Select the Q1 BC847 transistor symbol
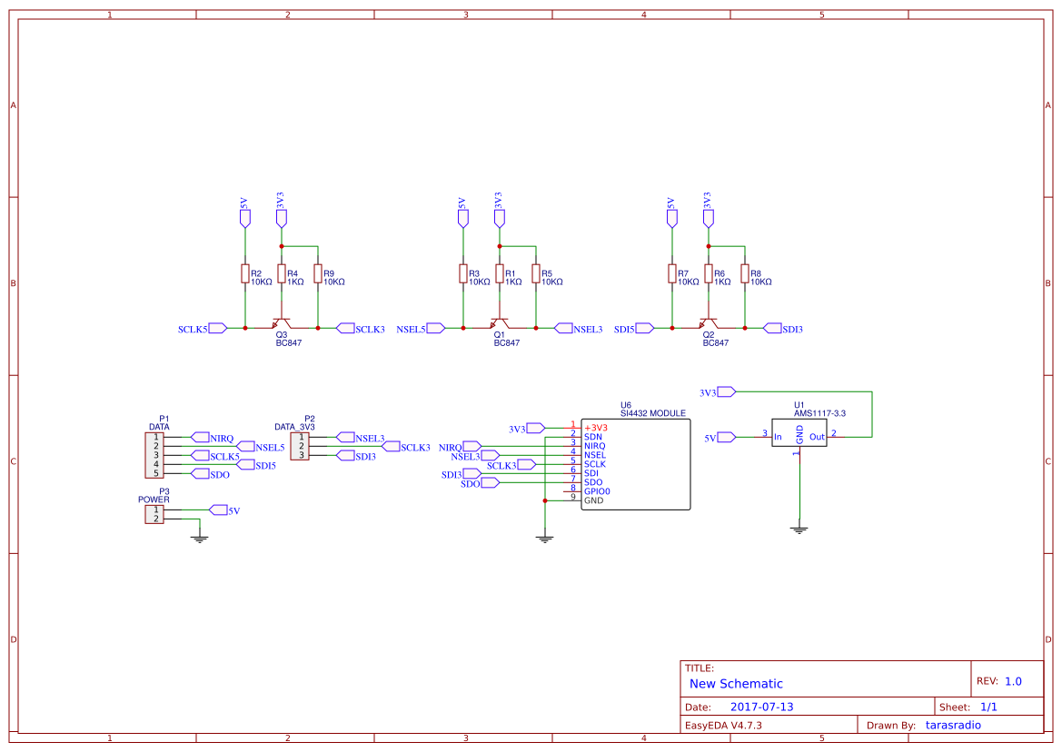The height and width of the screenshot is (752, 1062). [500, 322]
